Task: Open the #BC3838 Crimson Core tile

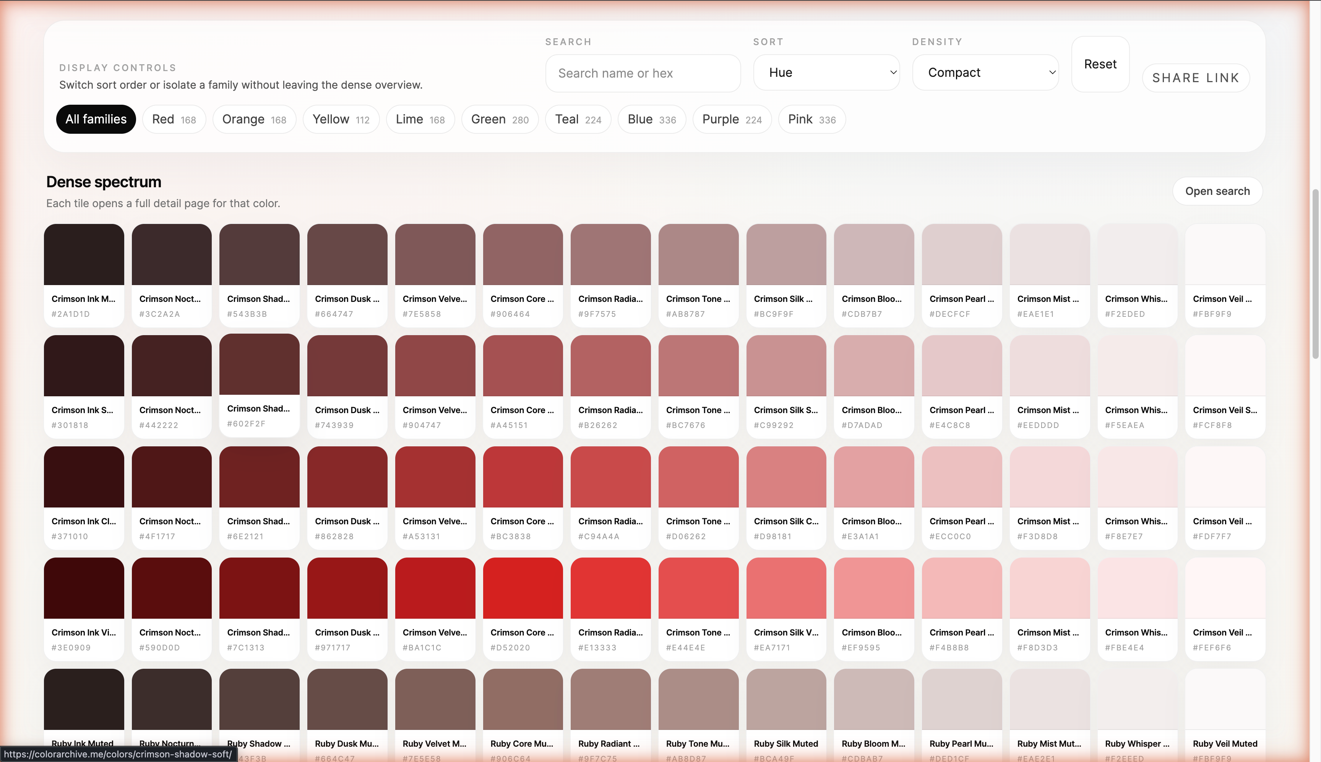Action: 523,498
